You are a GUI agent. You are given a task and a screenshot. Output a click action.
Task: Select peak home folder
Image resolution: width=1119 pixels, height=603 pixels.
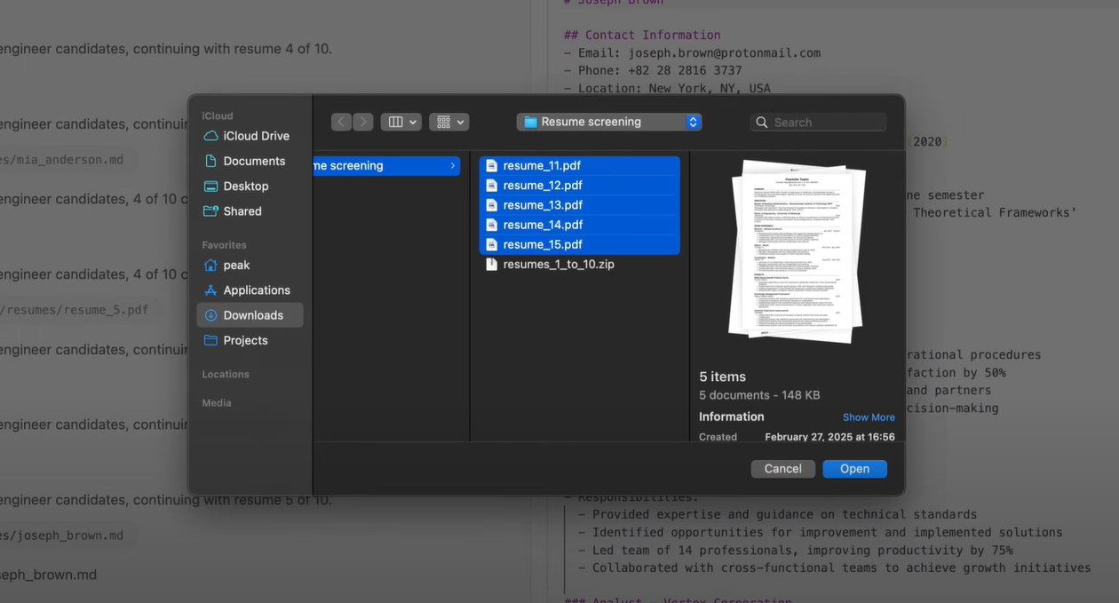[x=250, y=266]
